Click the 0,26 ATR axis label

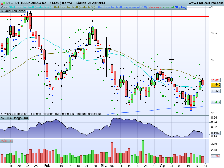[x=214, y=118]
